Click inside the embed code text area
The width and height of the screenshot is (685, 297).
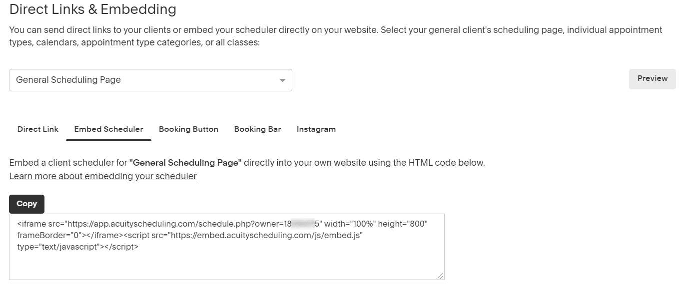coord(227,247)
